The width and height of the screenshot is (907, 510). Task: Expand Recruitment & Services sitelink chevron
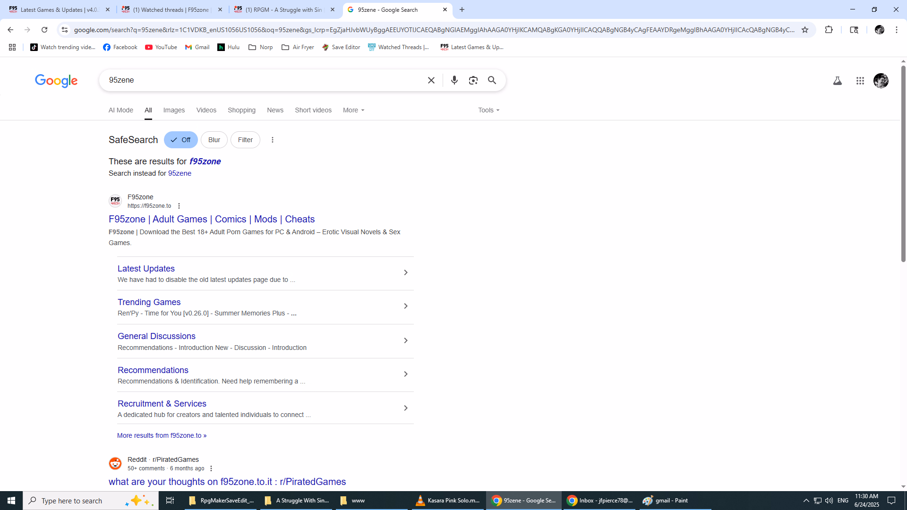(406, 408)
